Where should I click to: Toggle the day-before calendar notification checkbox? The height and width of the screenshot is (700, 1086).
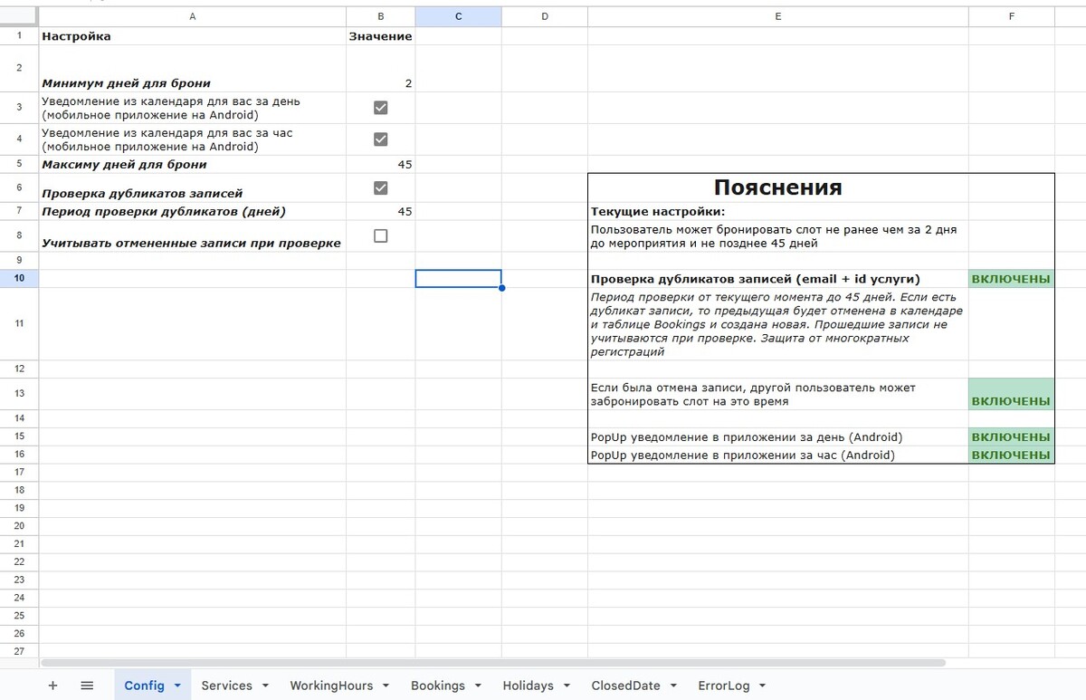(380, 108)
